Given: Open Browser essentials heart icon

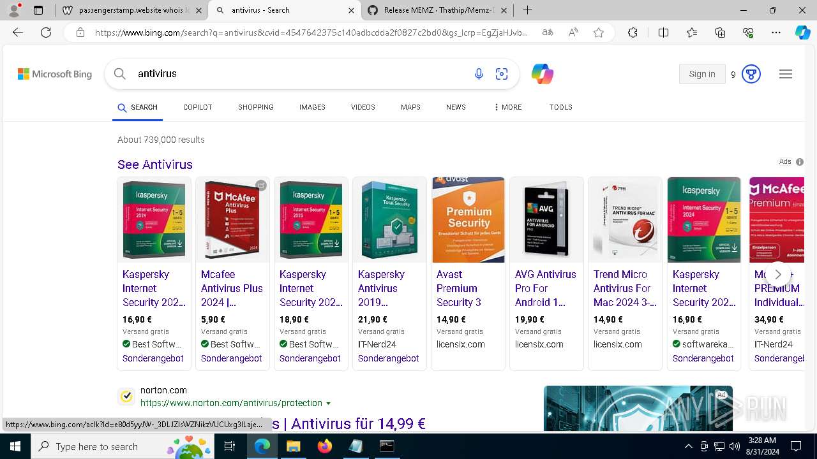Looking at the screenshot, I should click(748, 33).
